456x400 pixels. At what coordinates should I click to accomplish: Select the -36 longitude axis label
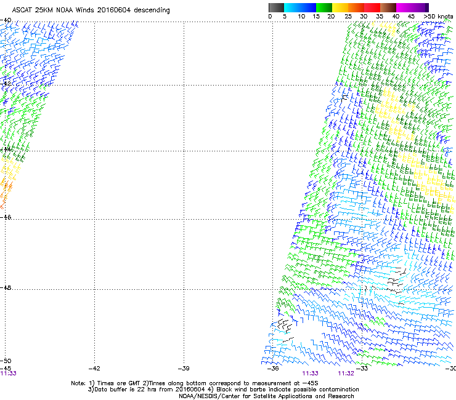click(273, 369)
